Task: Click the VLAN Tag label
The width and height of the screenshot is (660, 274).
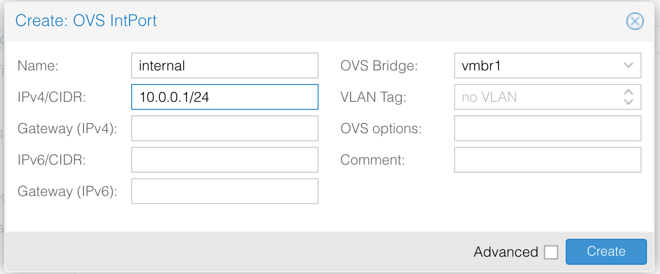Action: [x=373, y=97]
